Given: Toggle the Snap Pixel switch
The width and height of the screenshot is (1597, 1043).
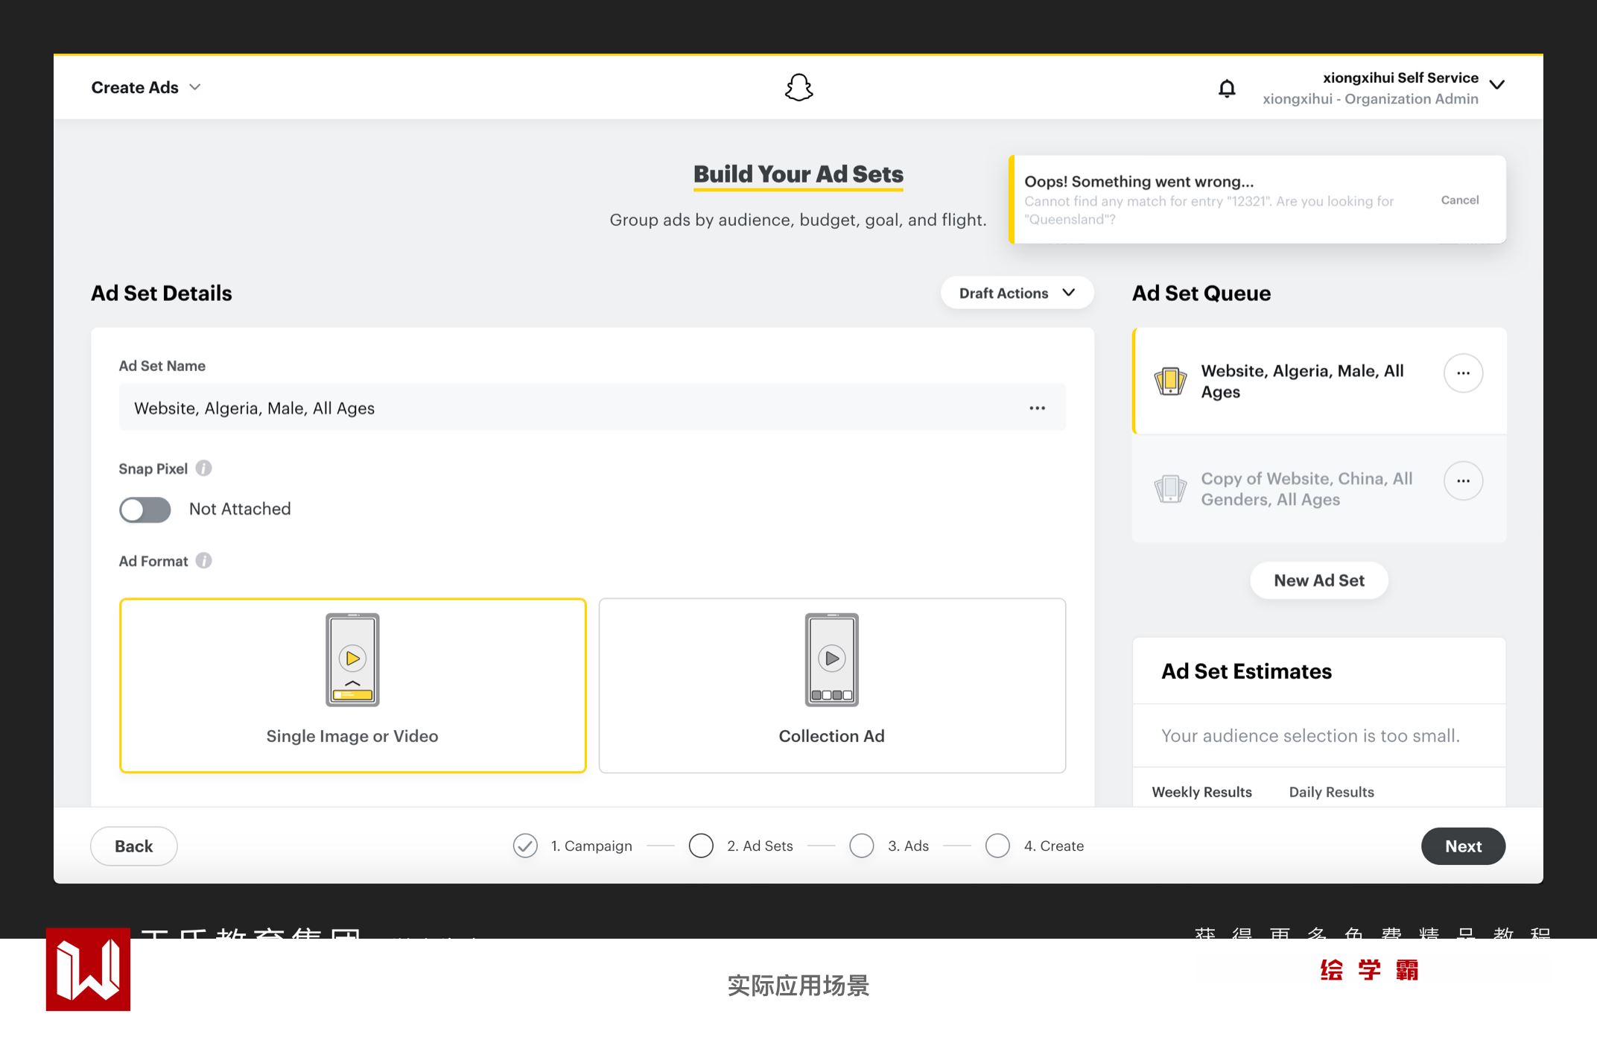Looking at the screenshot, I should (145, 510).
